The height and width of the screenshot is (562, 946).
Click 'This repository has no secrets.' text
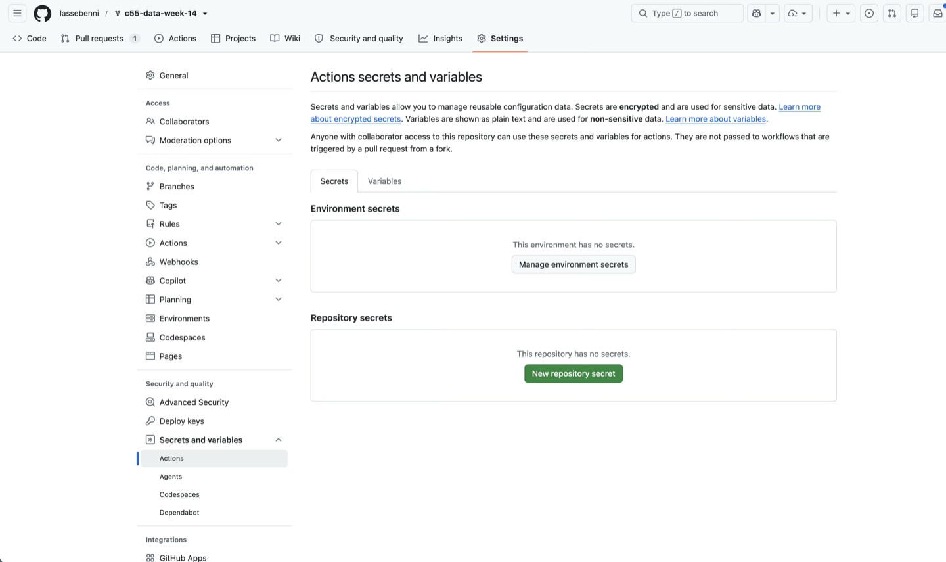[x=574, y=354]
